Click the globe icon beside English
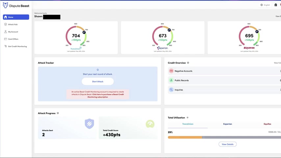 [x=262, y=5]
